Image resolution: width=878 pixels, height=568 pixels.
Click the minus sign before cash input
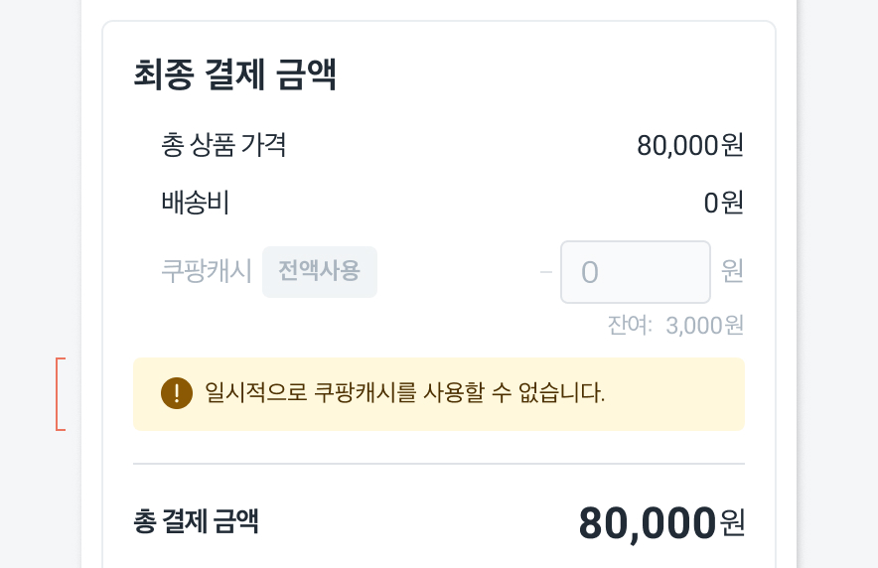pyautogui.click(x=546, y=272)
